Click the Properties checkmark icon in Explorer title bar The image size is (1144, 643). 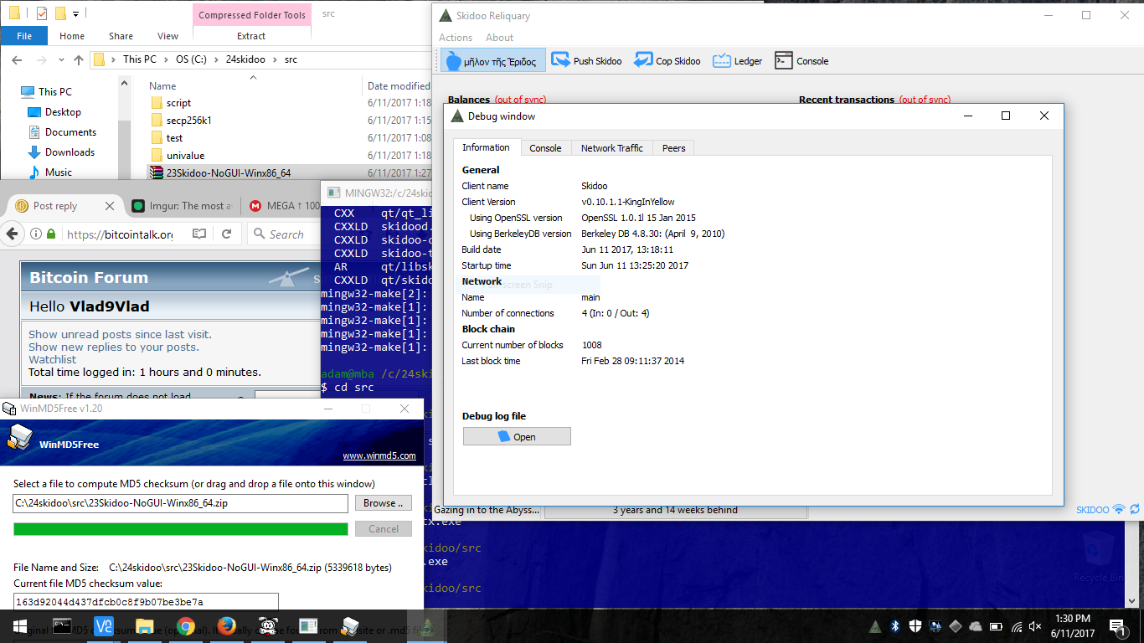click(42, 13)
